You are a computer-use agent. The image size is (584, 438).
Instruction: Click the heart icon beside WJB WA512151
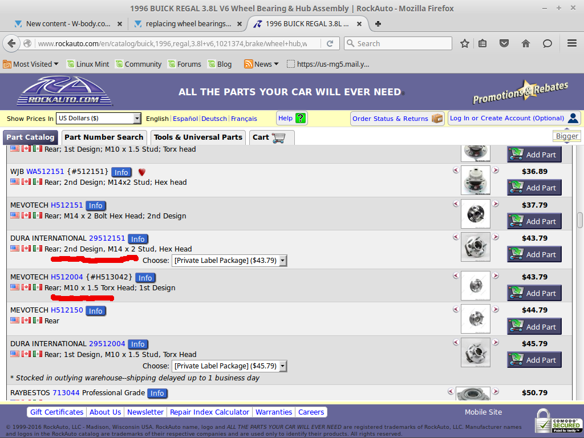click(x=141, y=172)
